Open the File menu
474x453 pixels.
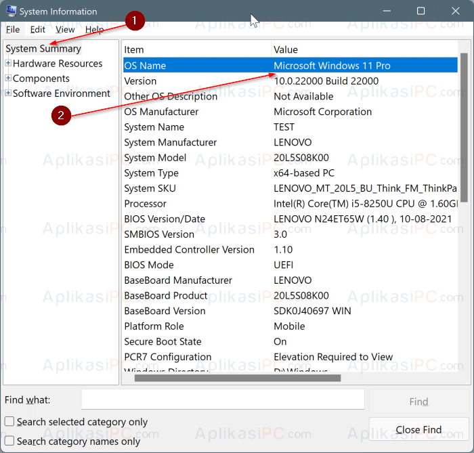pos(13,30)
